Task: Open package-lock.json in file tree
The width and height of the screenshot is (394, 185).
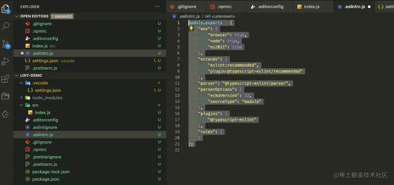Action: (x=90, y=172)
